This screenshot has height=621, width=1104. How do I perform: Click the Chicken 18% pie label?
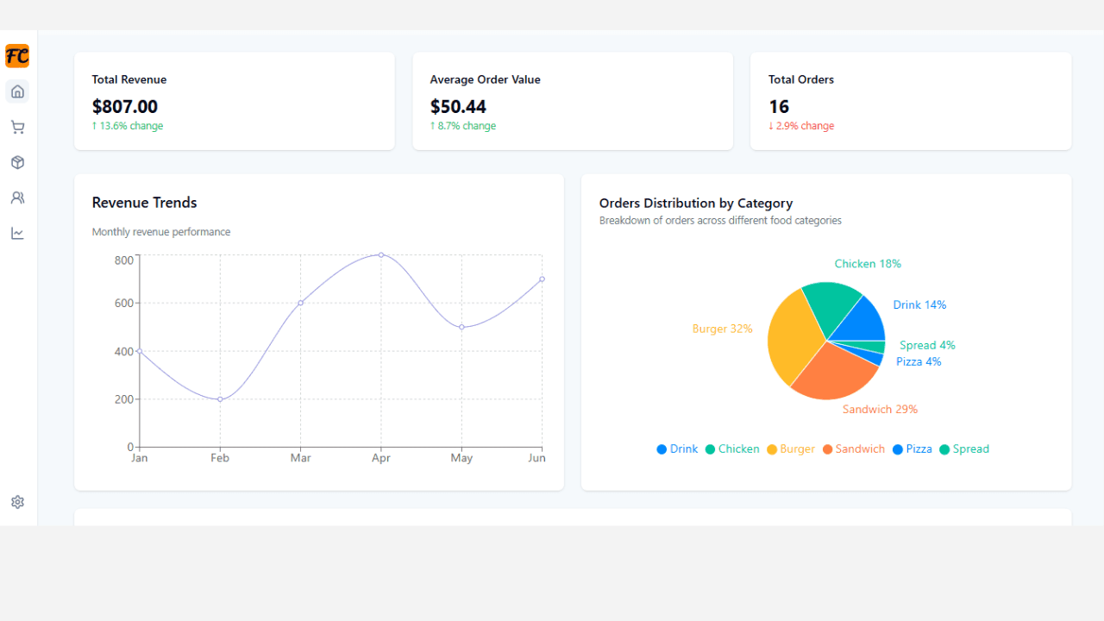[x=868, y=264]
